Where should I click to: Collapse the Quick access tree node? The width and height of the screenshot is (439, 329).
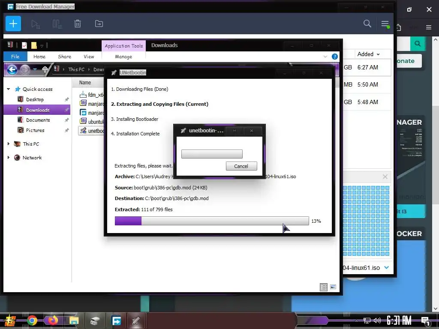(9, 89)
